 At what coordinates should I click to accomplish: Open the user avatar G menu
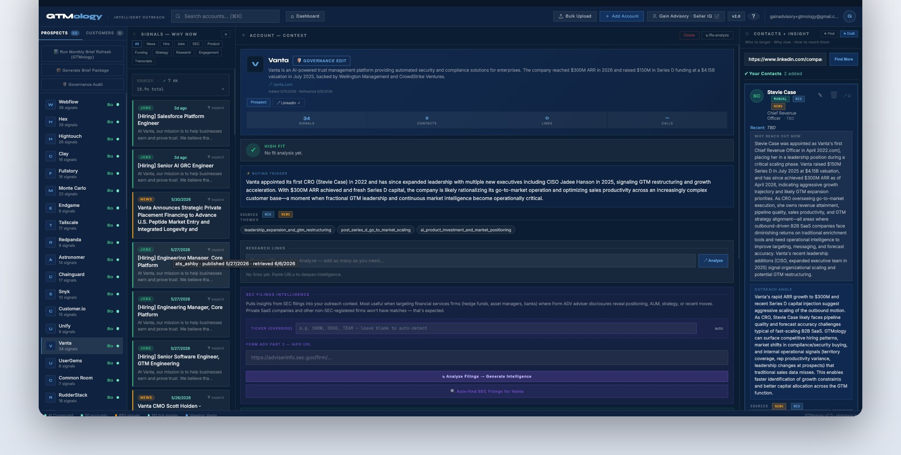849,16
